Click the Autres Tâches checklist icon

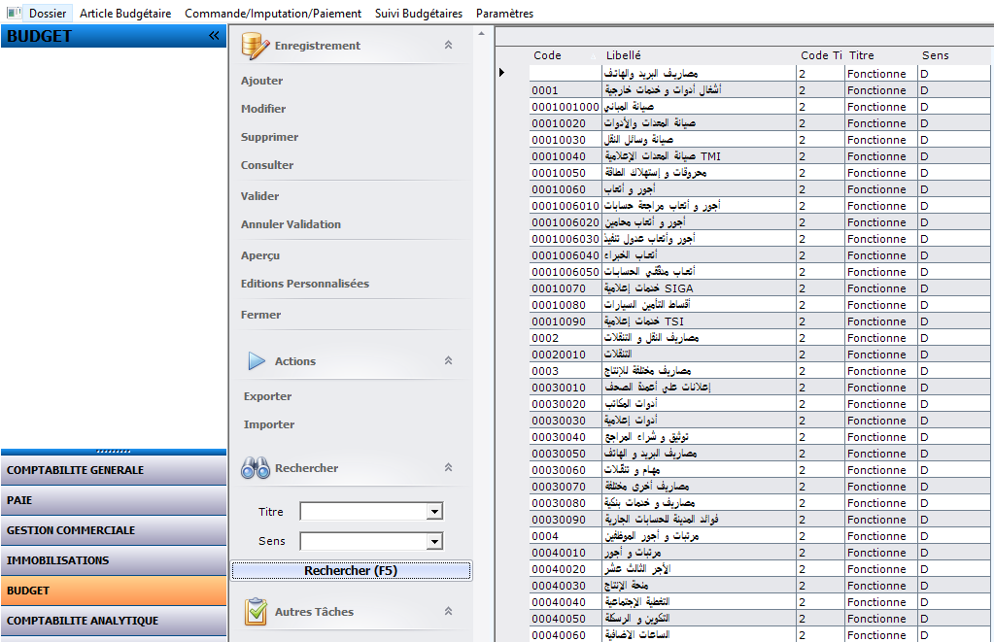(256, 612)
